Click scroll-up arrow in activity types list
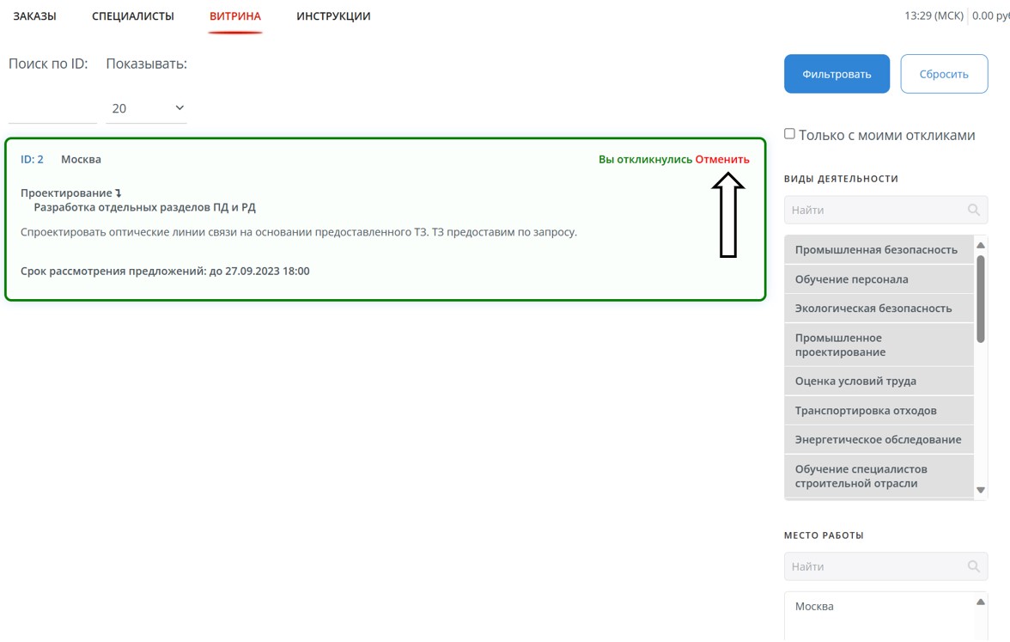 point(981,245)
